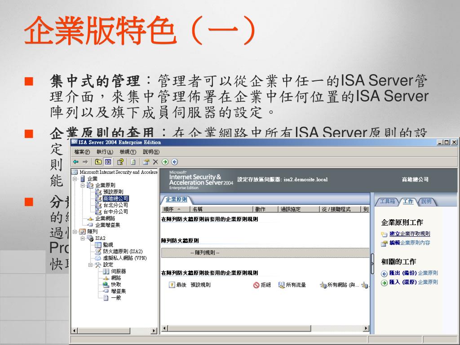This screenshot has width=460, height=345.
Task: Open the 執行(A) menu
Action: [x=105, y=152]
